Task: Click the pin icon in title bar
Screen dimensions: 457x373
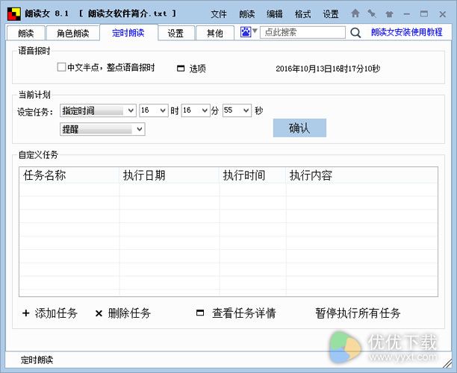Action: (372, 13)
